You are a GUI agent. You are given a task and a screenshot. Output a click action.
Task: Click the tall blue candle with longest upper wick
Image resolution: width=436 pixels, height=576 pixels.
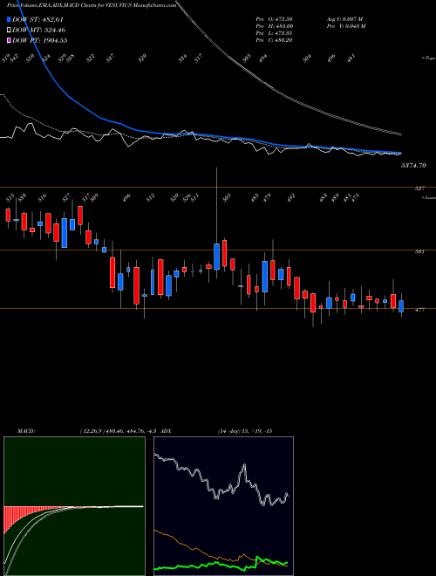pyautogui.click(x=216, y=257)
